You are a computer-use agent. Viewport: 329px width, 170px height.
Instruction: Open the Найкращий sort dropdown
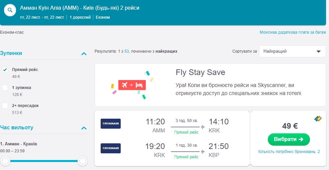point(292,51)
